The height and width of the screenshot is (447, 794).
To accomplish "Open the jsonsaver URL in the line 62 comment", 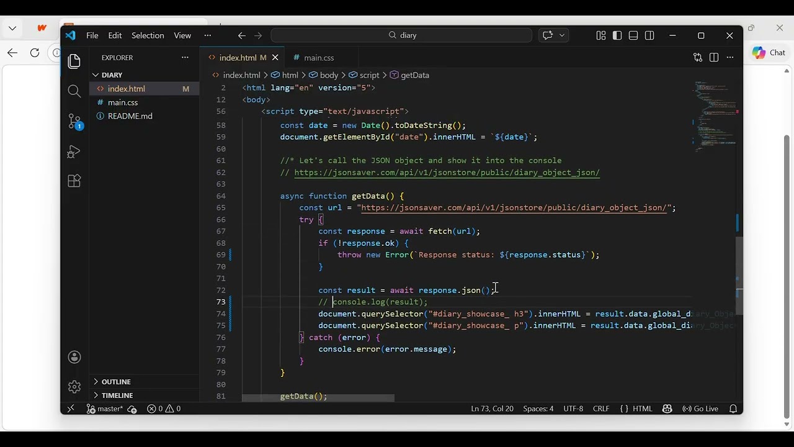I will [x=447, y=173].
